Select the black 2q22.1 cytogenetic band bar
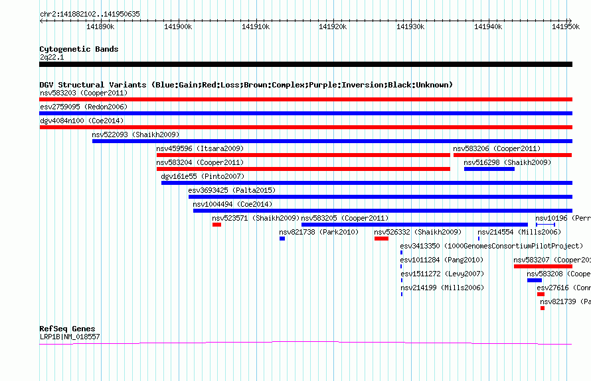This screenshot has width=591, height=381. (x=305, y=64)
